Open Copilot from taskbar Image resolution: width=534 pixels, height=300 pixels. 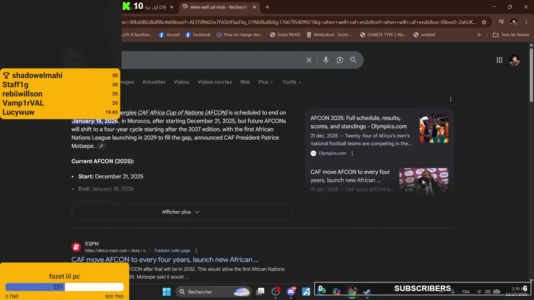[337, 292]
